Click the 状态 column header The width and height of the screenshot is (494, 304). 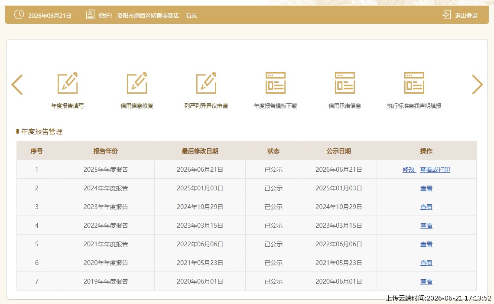point(273,151)
